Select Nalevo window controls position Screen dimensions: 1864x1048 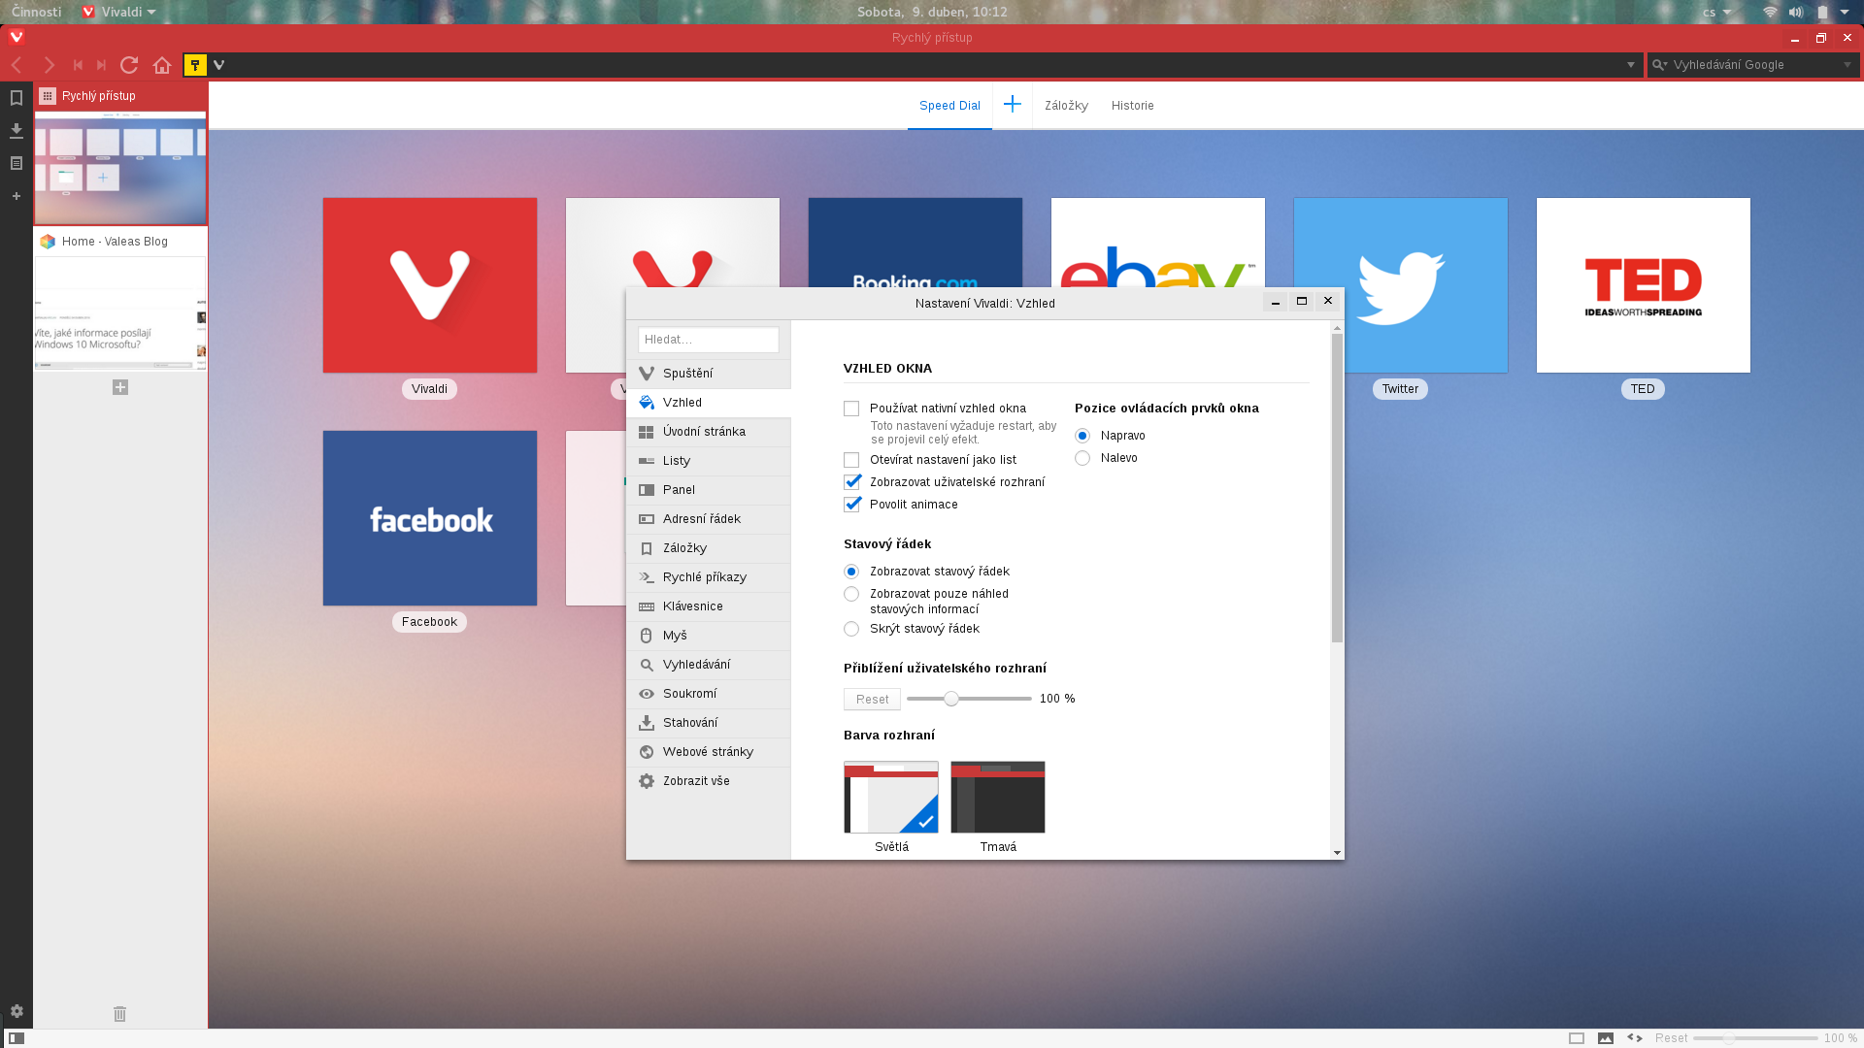point(1082,458)
